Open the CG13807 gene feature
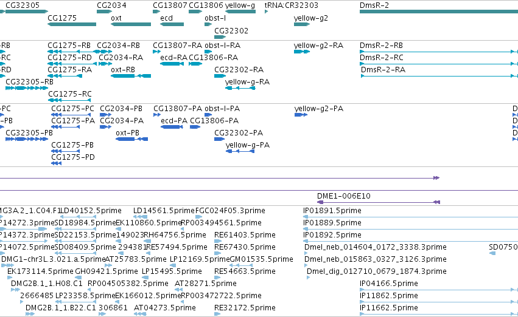 pyautogui.click(x=156, y=12)
